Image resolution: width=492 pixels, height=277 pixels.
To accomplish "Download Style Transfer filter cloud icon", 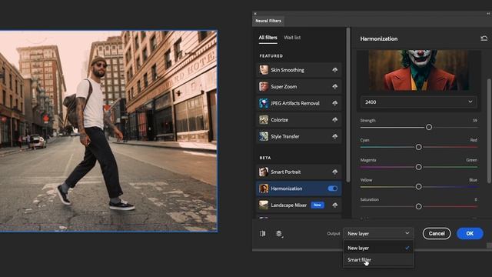I will 335,137.
